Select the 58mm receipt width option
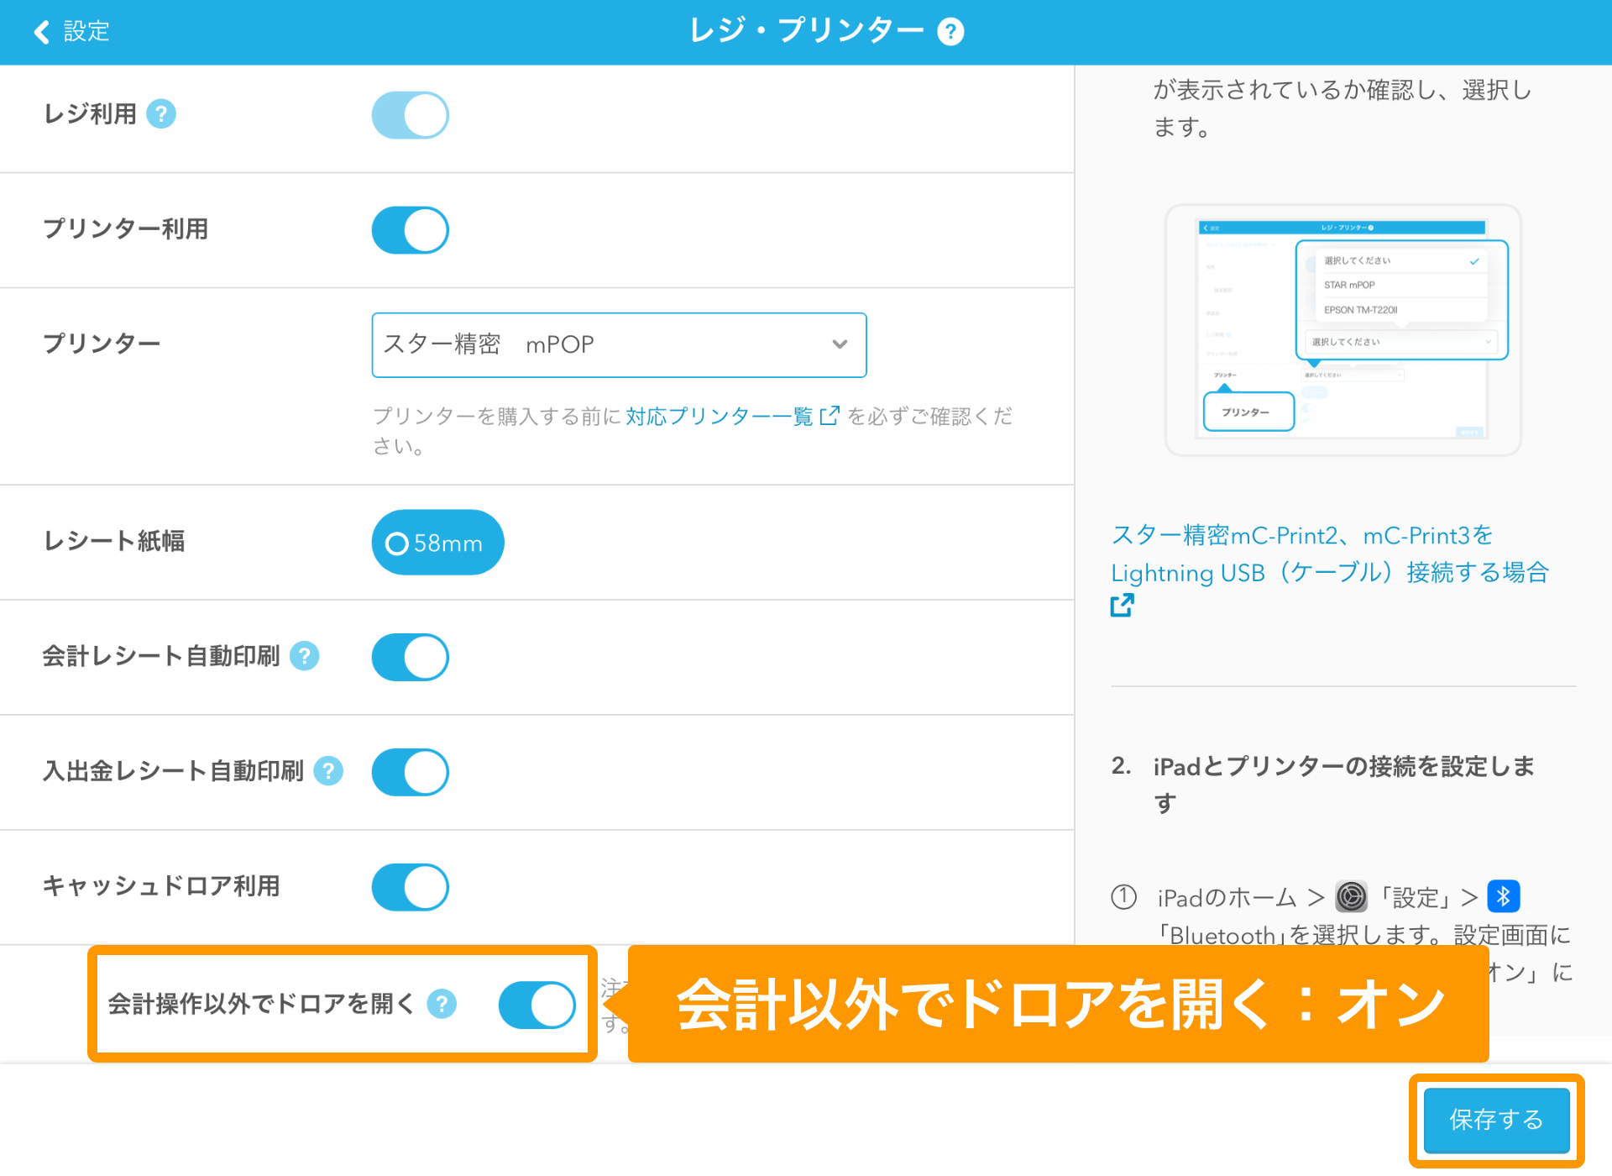Image resolution: width=1612 pixels, height=1176 pixels. 437,543
